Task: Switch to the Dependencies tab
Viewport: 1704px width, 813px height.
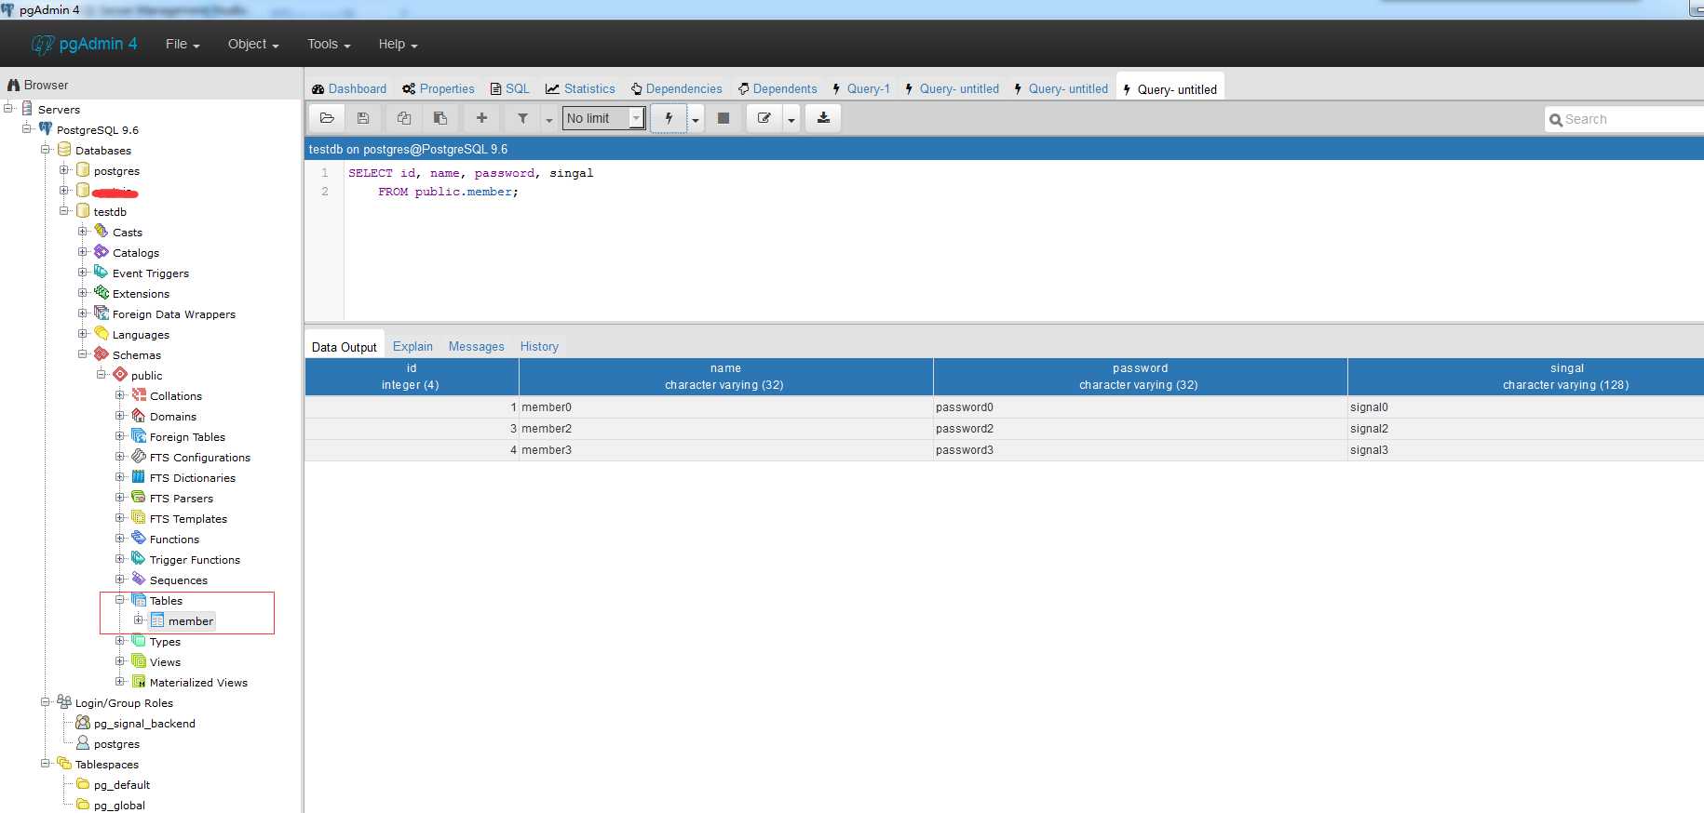Action: click(677, 88)
